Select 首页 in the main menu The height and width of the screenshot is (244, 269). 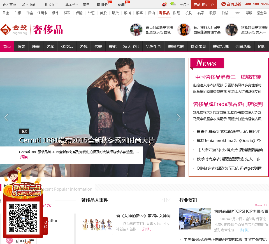click(7, 47)
